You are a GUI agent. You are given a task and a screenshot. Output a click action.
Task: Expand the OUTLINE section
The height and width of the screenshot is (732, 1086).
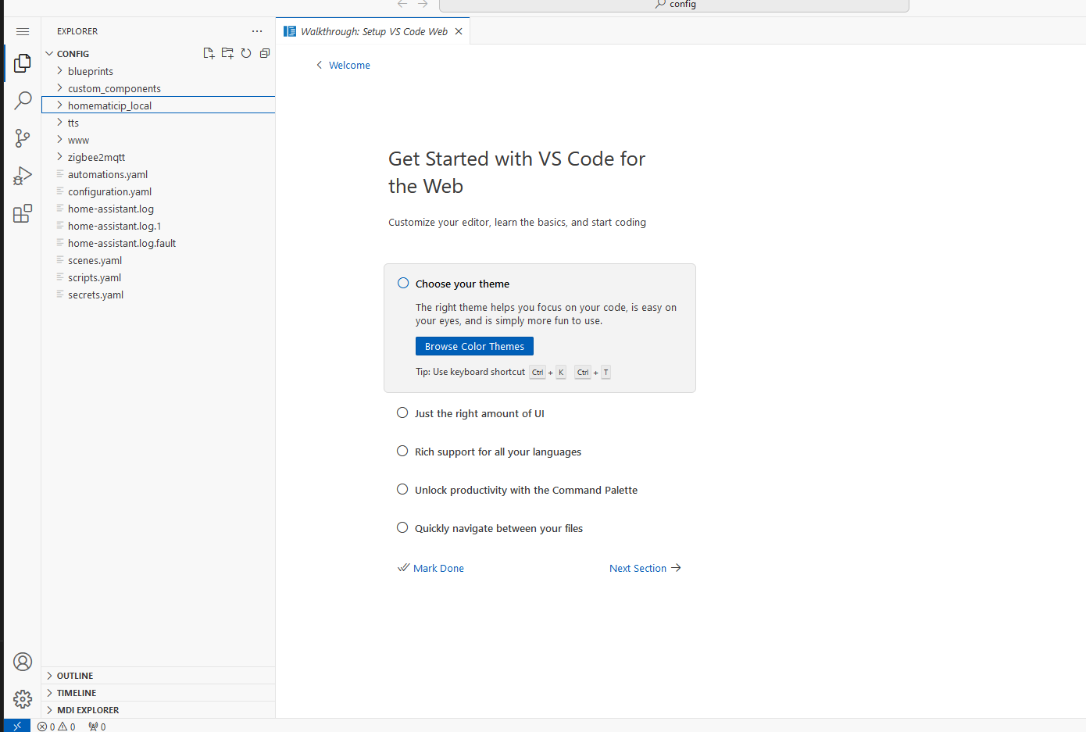point(75,676)
